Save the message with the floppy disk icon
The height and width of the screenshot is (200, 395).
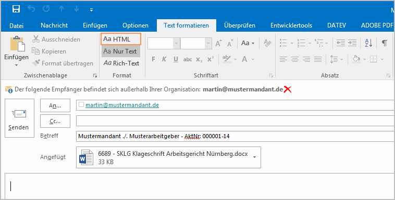pos(16,9)
